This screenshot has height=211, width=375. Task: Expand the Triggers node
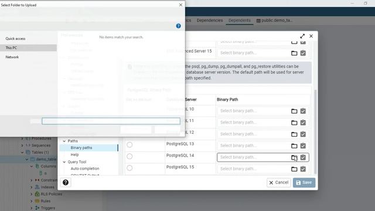point(31,208)
